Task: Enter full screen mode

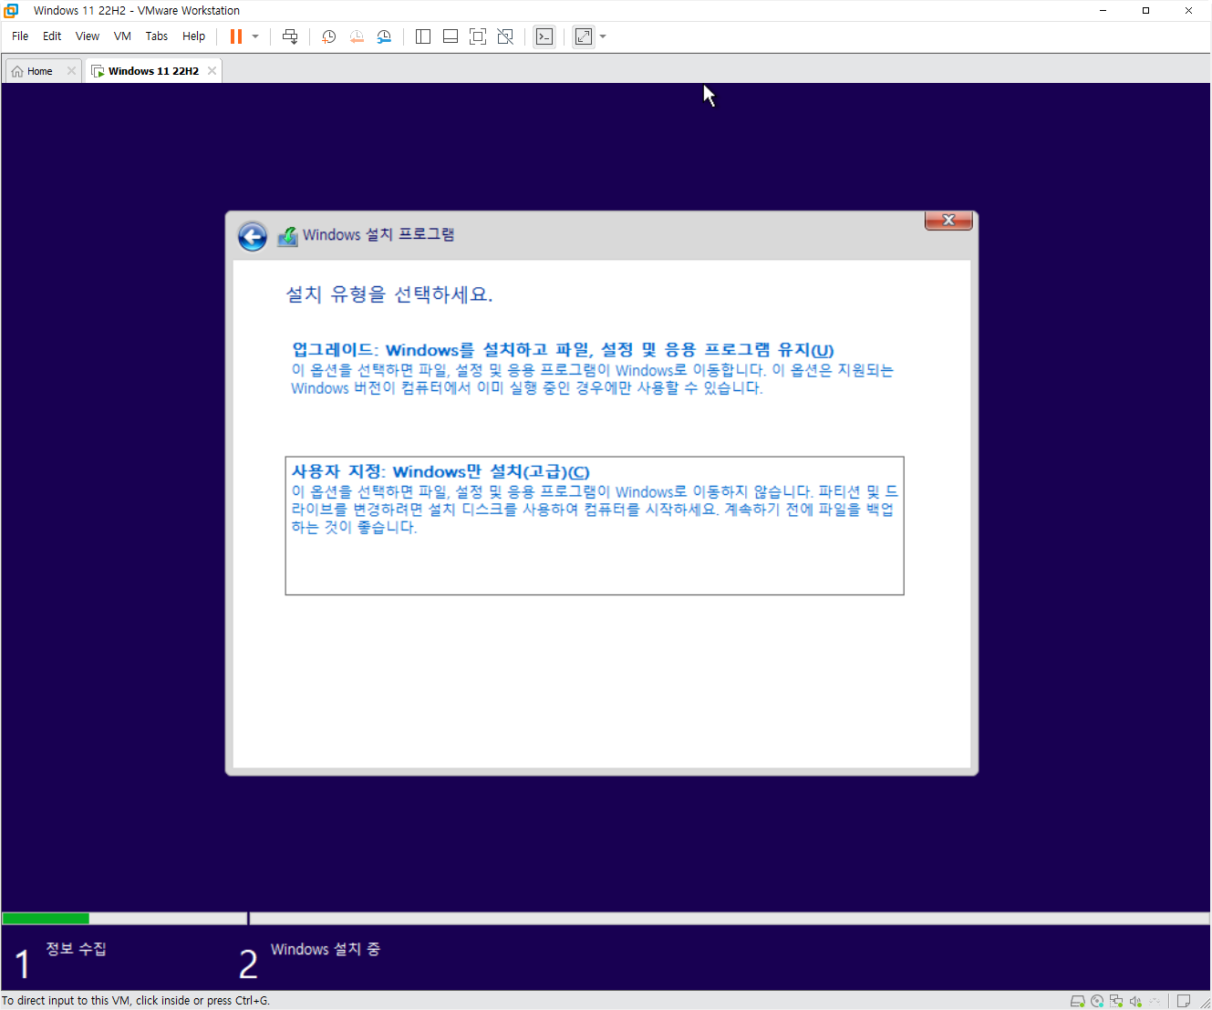Action: (478, 36)
